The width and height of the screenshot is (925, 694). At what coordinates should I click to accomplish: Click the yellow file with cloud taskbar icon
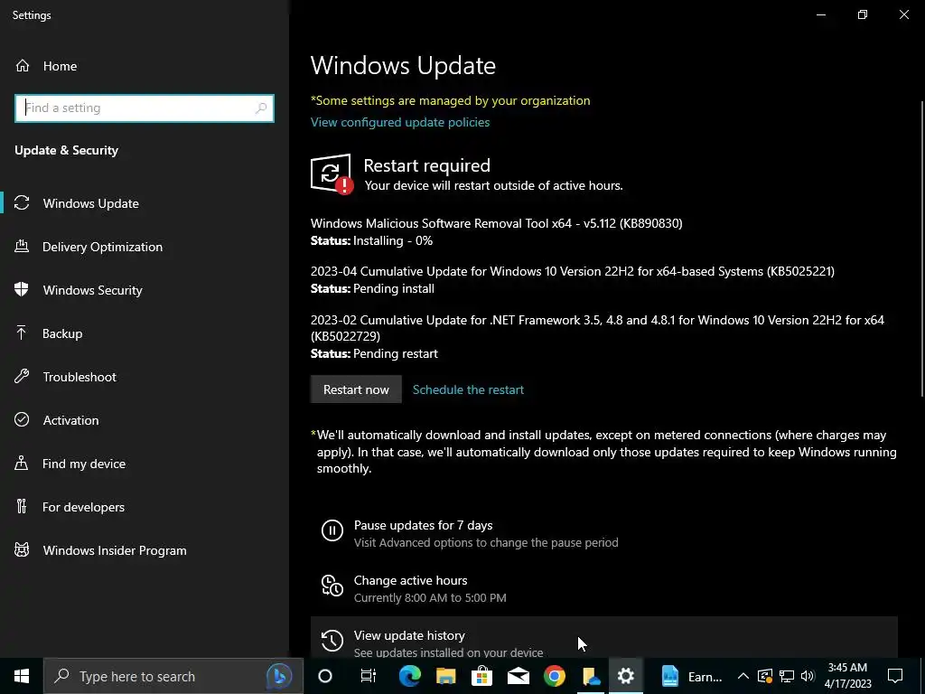[x=590, y=676]
